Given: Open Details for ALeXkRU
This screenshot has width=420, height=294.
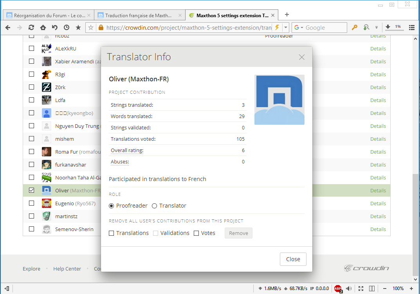Looking at the screenshot, I should coord(378,49).
